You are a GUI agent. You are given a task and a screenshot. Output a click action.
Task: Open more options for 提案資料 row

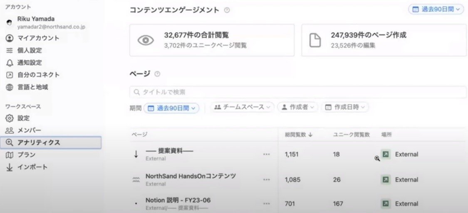coord(267,154)
